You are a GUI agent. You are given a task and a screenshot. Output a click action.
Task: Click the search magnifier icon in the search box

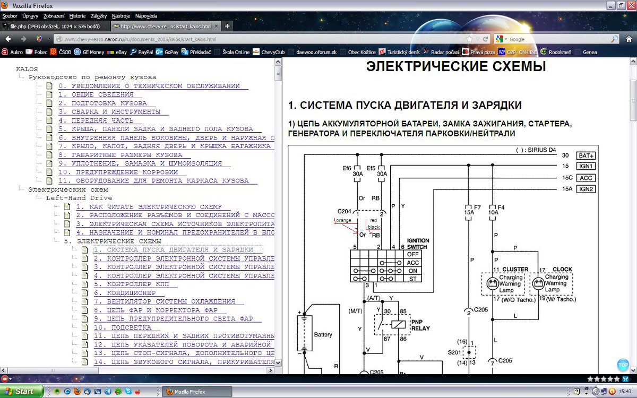coord(614,39)
